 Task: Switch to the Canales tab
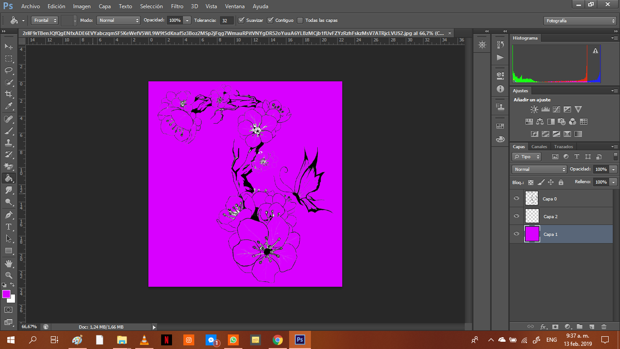pyautogui.click(x=539, y=147)
